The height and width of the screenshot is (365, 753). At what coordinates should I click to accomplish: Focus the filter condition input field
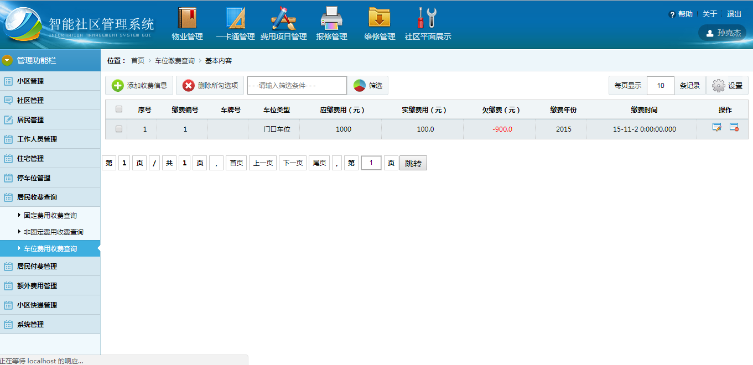pos(297,86)
